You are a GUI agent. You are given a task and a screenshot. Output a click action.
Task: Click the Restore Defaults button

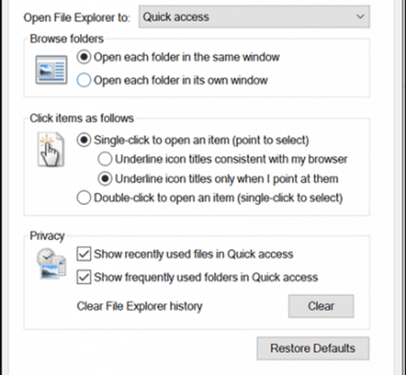tap(313, 349)
